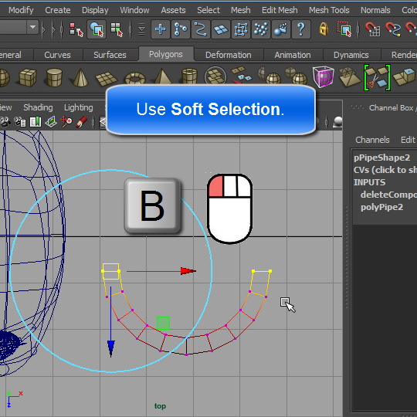Open the Window menu
Viewport: 417px width, 417px height.
(134, 10)
